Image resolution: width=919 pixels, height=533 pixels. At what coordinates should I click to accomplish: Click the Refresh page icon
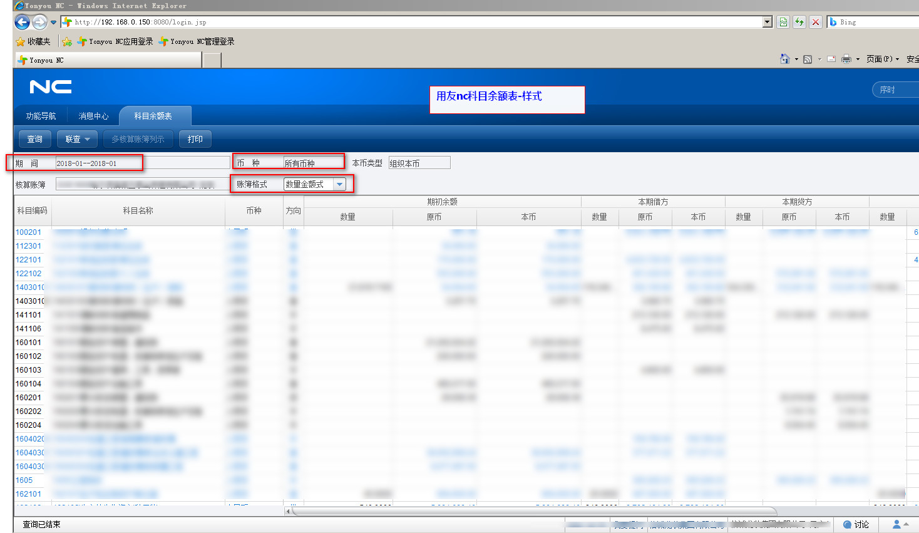pyautogui.click(x=799, y=22)
